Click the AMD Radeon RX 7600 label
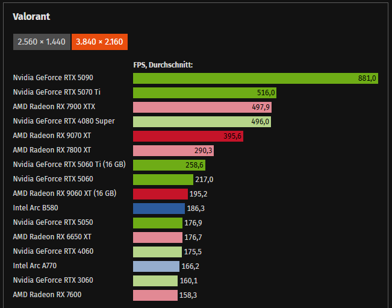 click(x=47, y=295)
